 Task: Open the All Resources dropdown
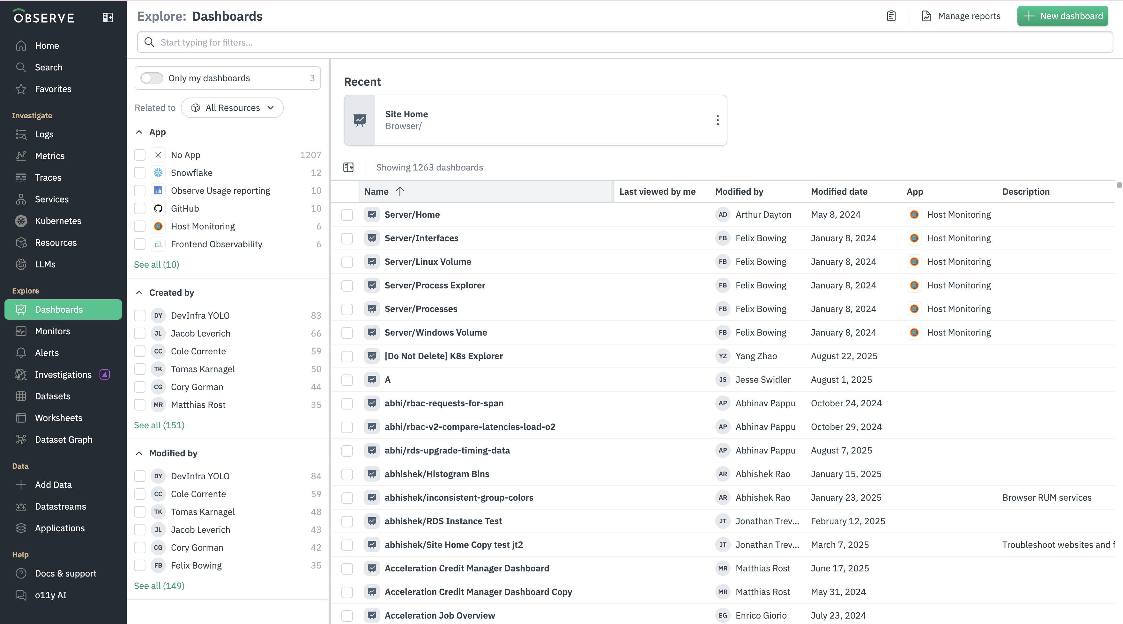point(232,107)
